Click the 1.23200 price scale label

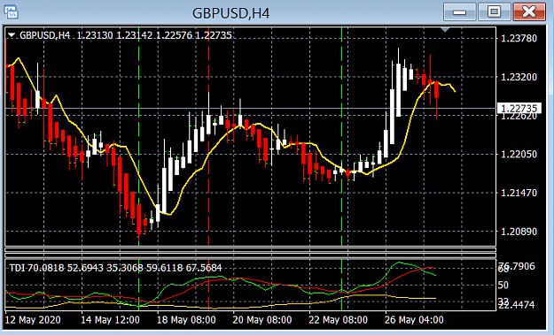coord(519,77)
